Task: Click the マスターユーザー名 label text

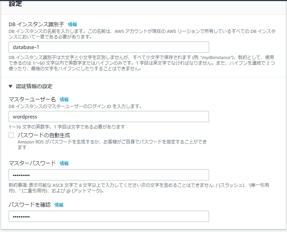Action: pos(32,99)
